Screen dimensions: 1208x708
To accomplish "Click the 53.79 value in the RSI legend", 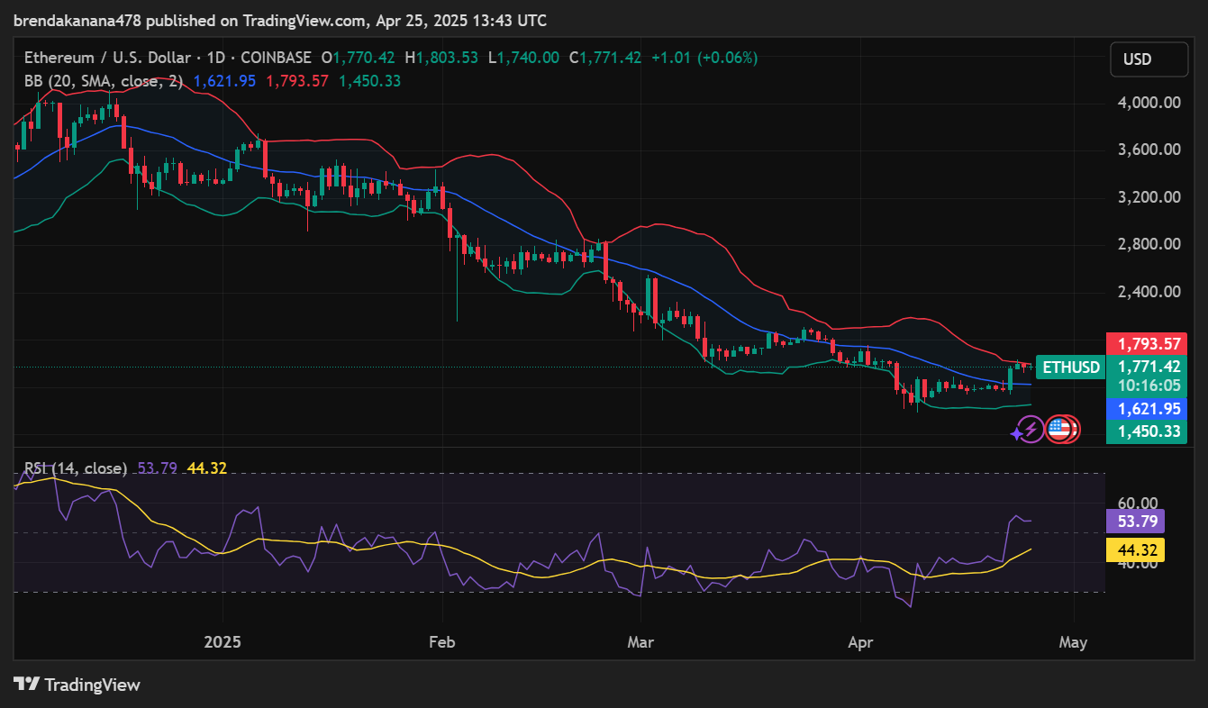I will point(158,468).
